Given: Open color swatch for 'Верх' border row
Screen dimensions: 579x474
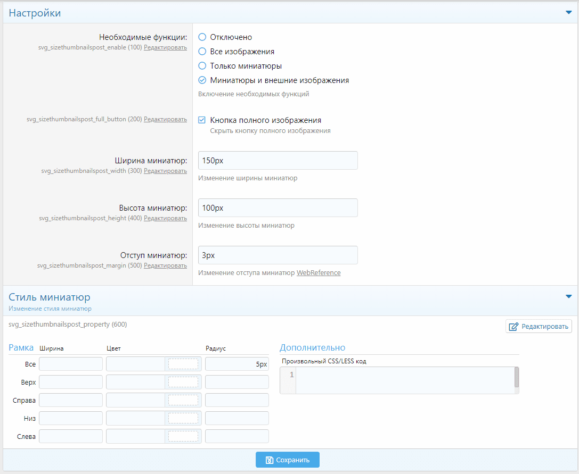Looking at the screenshot, I should tap(183, 382).
